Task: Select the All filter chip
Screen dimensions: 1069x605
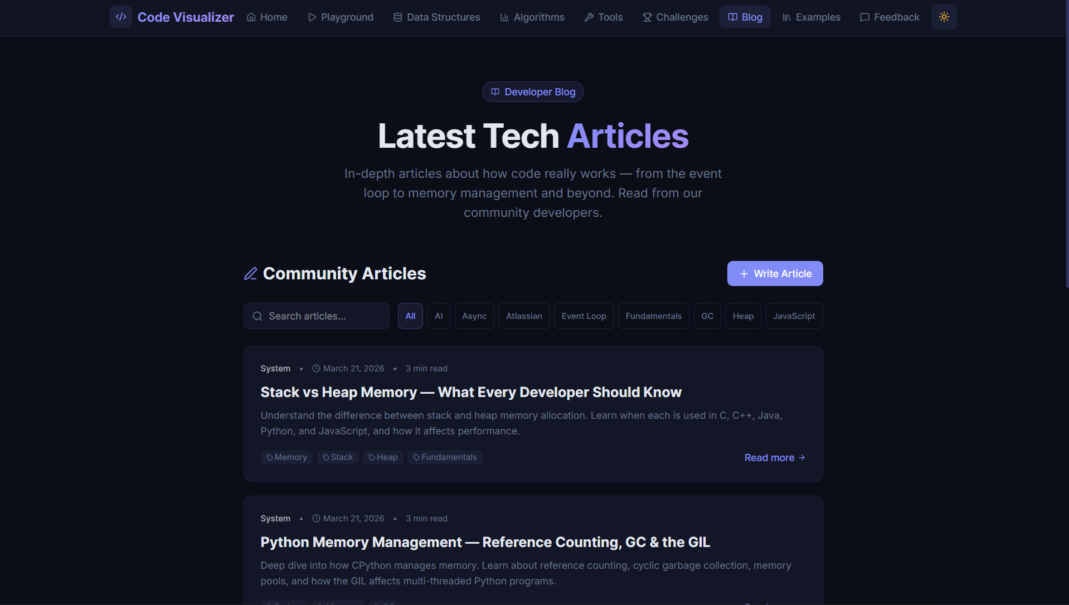Action: tap(410, 316)
